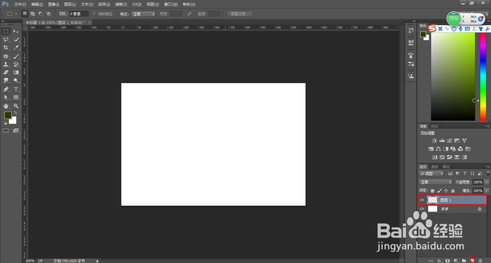This screenshot has height=263, width=491.
Task: Choose New selection mode button
Action: click(x=25, y=14)
